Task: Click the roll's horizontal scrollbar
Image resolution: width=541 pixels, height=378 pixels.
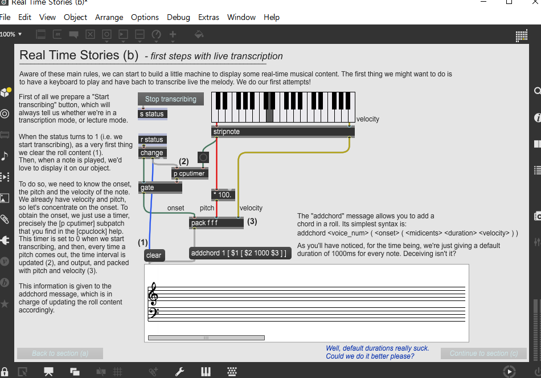Action: 206,338
